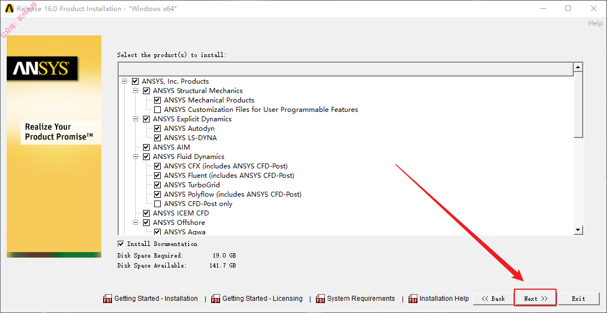The height and width of the screenshot is (313, 607).
Task: Minimize the installation window
Action: click(542, 8)
